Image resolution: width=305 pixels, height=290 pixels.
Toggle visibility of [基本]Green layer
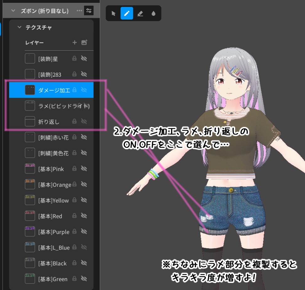[x=84, y=279]
